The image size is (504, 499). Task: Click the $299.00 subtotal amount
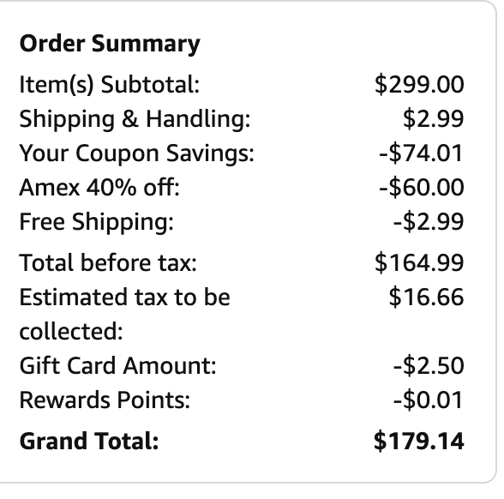419,85
